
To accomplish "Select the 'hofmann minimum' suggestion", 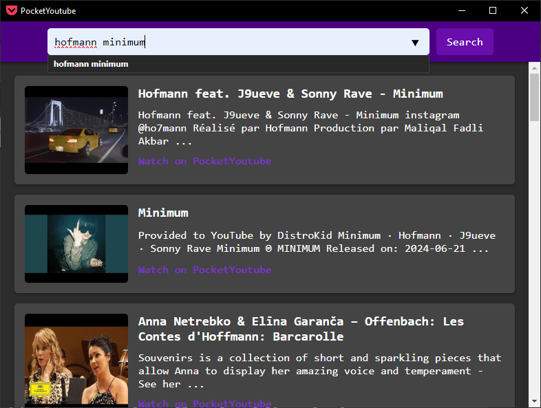I will [x=238, y=64].
